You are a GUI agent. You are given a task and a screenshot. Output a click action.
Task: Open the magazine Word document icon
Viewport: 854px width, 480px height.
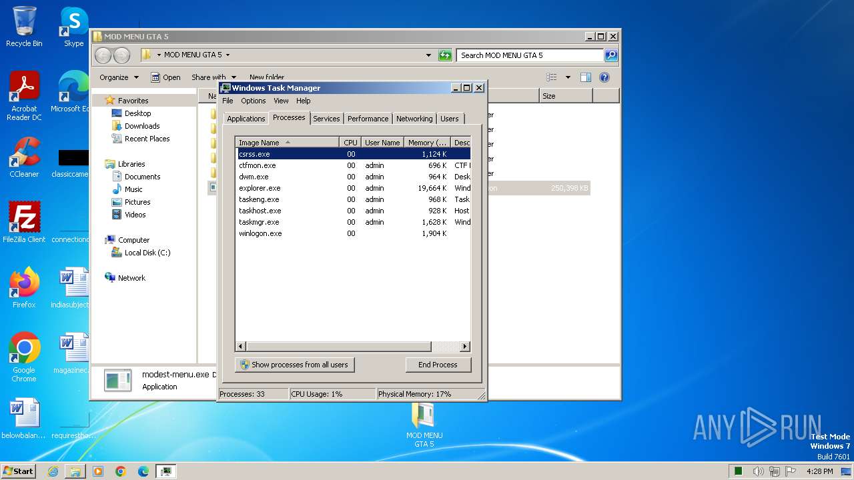[70, 353]
